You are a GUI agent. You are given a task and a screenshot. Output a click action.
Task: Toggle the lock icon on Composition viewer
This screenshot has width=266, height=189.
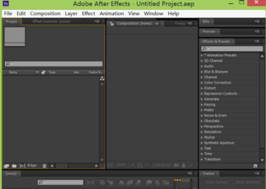click(x=111, y=24)
